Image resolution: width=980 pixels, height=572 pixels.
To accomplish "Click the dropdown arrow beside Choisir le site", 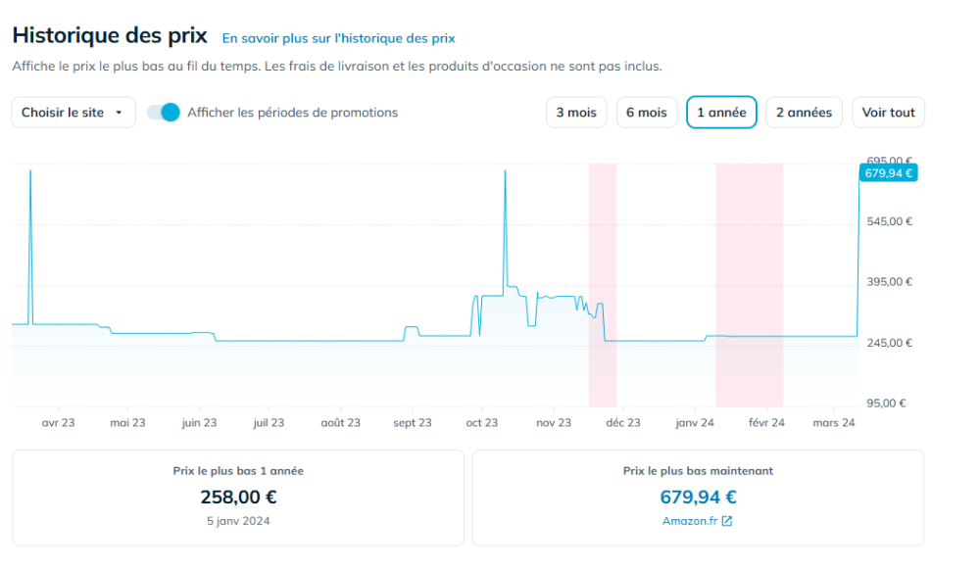I will pos(119,113).
